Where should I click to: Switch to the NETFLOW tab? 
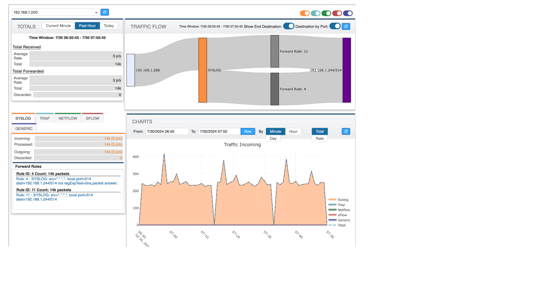[x=68, y=118]
